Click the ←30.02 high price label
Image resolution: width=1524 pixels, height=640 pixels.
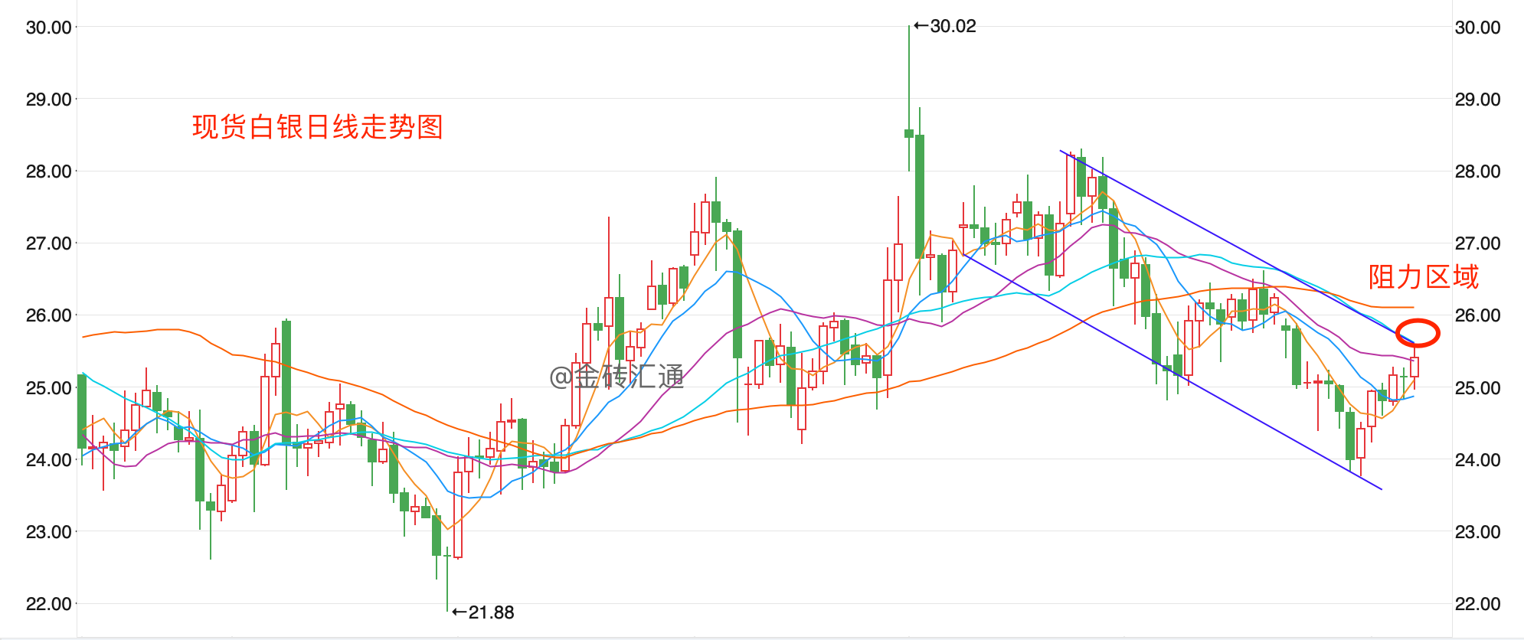pyautogui.click(x=945, y=26)
